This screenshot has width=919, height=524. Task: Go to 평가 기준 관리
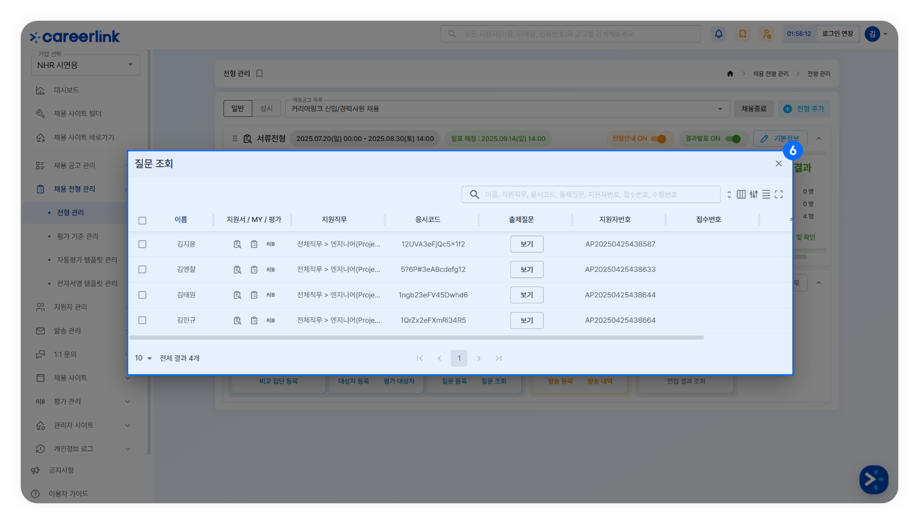point(77,236)
